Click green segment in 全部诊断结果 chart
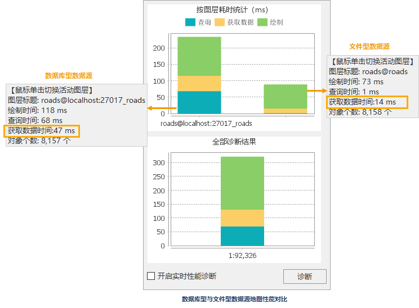Image resolution: width=419 pixels, height=308 pixels. pyautogui.click(x=242, y=183)
